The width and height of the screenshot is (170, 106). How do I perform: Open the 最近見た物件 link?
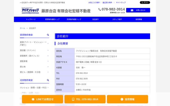107,2
